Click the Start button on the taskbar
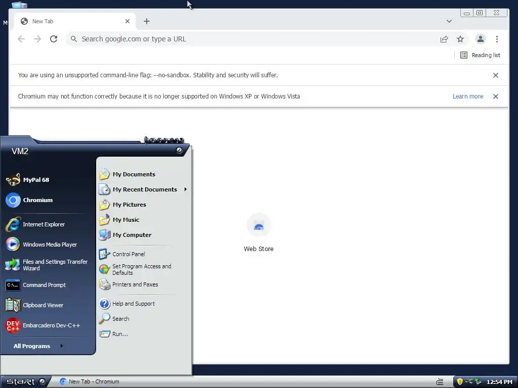518x388 pixels. (26, 382)
